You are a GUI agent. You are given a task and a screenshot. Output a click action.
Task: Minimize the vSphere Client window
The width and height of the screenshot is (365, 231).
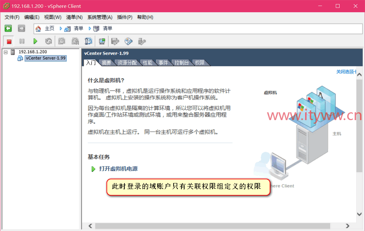tap(320, 6)
